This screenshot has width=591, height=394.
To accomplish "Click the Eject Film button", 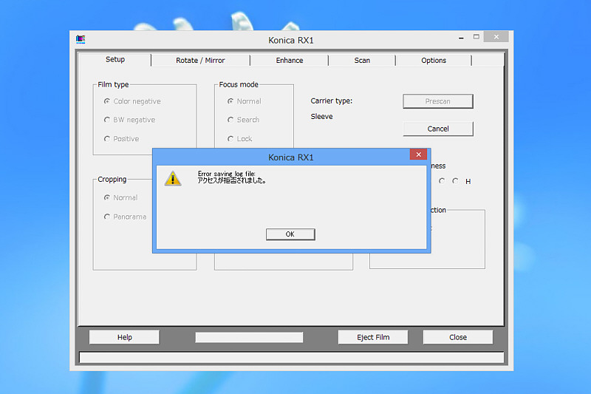I will pyautogui.click(x=373, y=337).
